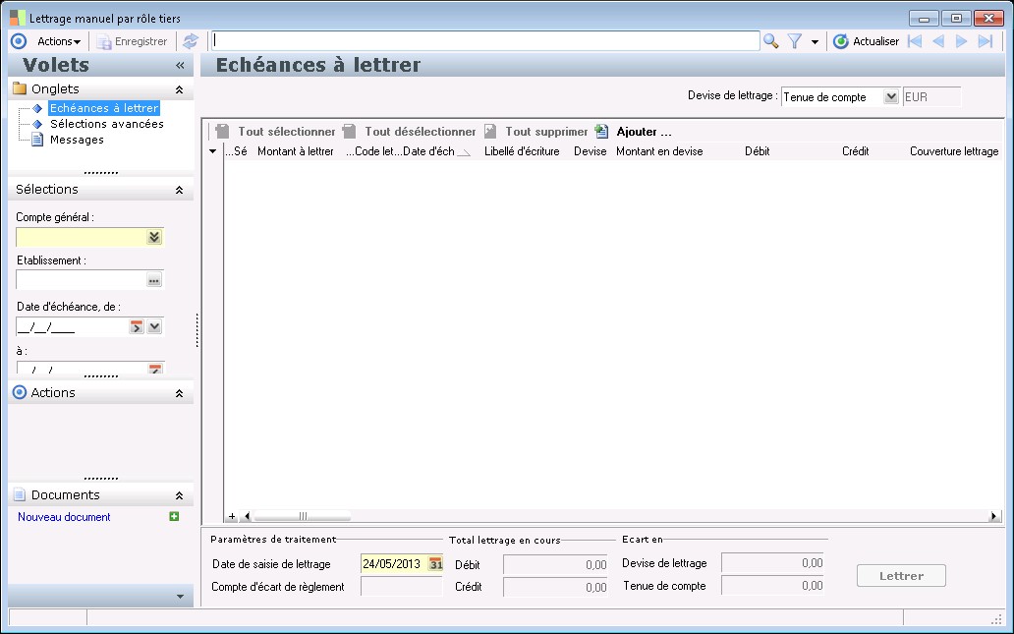This screenshot has height=634, width=1014.
Task: Open the Messages tree item
Action: 77,140
